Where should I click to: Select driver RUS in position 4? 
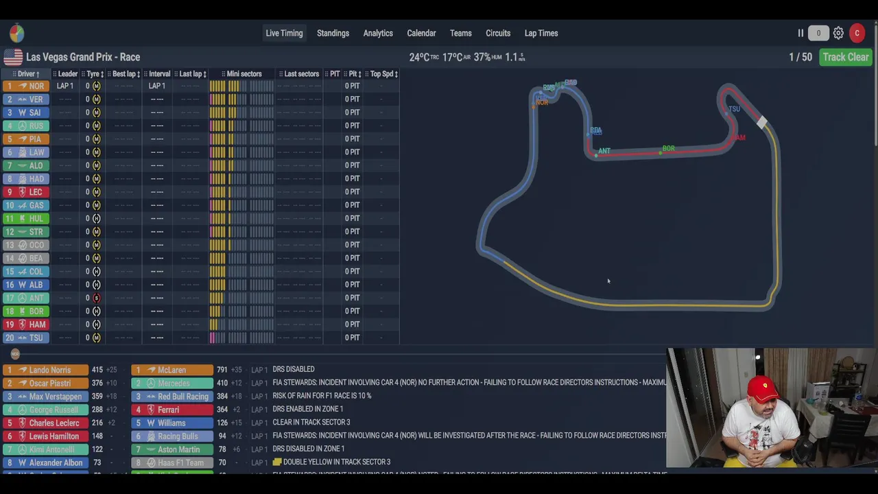point(25,126)
